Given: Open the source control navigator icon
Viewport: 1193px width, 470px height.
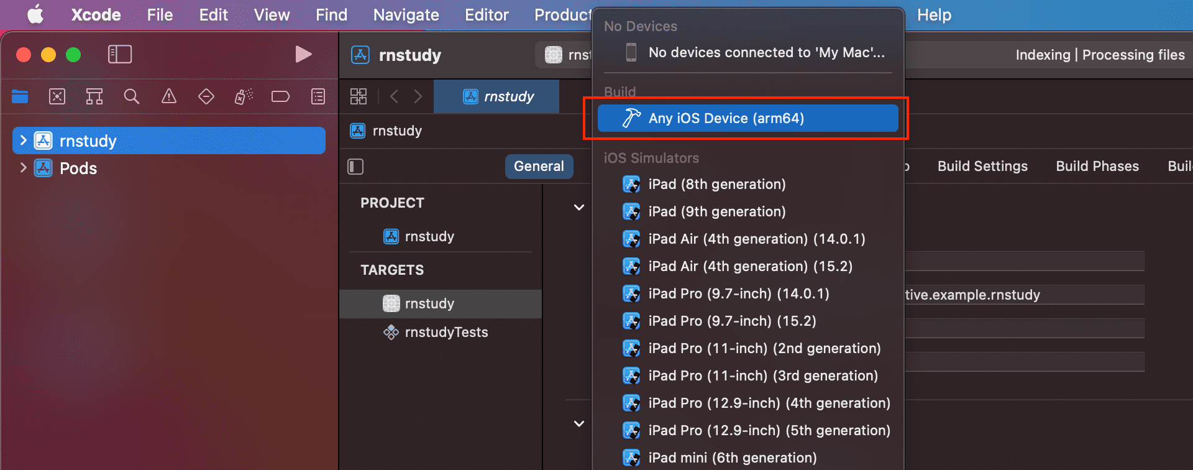Looking at the screenshot, I should 57,96.
